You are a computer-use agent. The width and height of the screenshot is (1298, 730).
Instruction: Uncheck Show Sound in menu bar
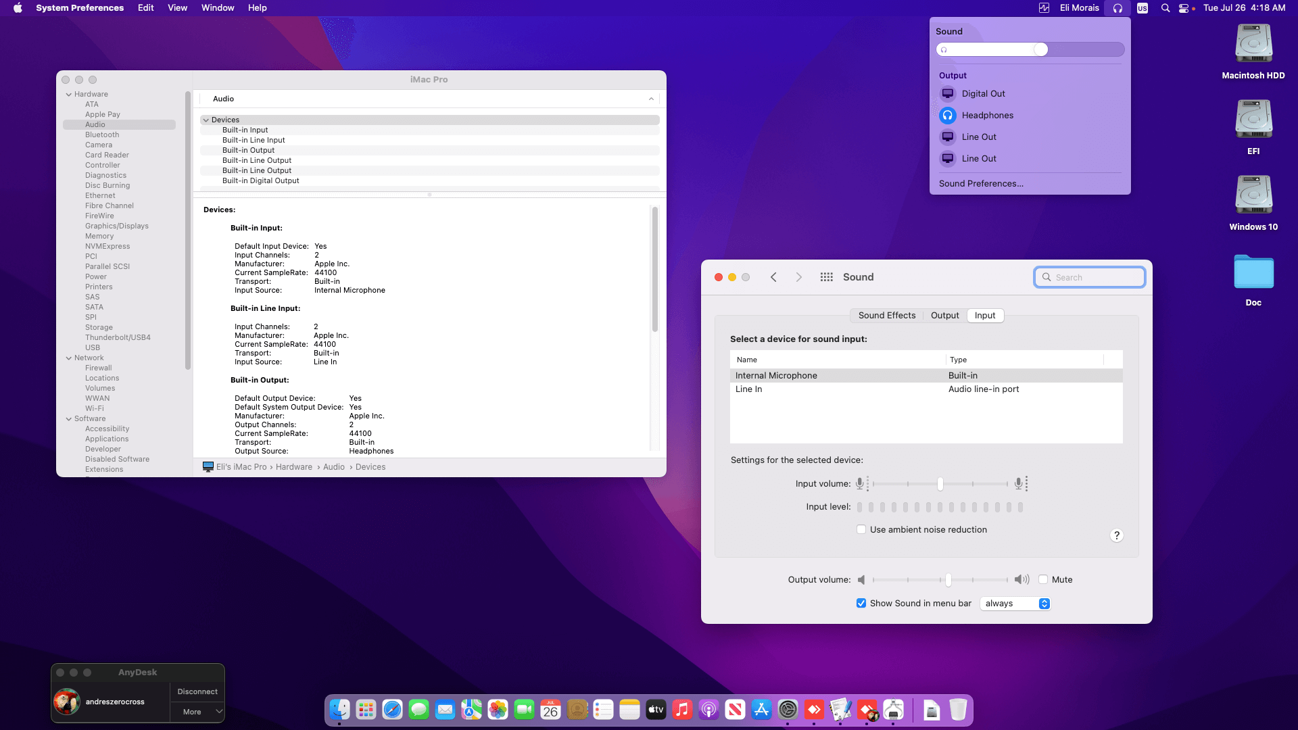tap(861, 604)
